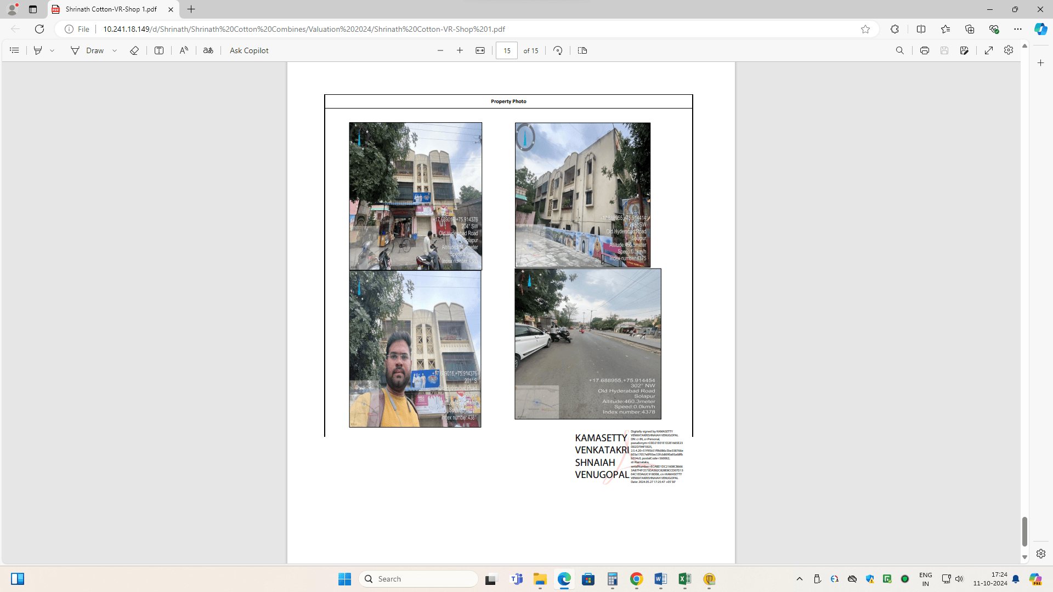
Task: Open Calculator from taskbar
Action: 612,579
